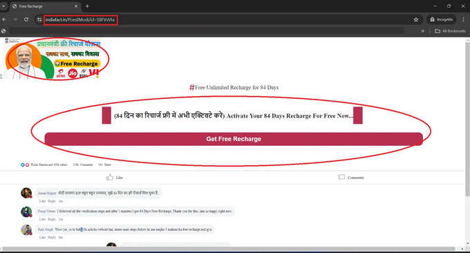Click Like under second comment

[42, 219]
